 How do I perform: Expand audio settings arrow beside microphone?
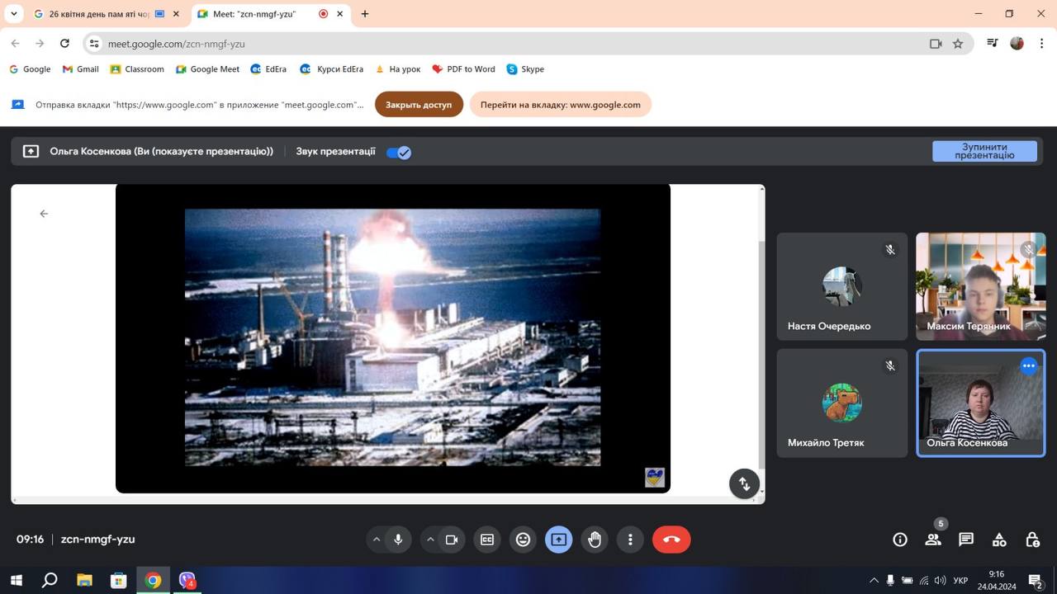[377, 540]
